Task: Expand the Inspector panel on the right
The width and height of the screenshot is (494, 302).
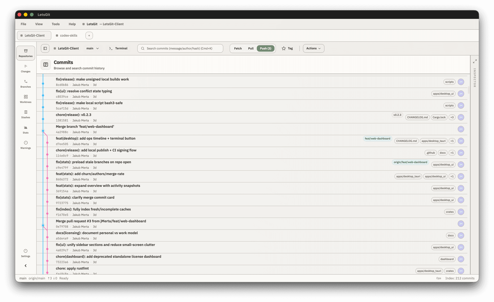Action: pyautogui.click(x=475, y=61)
